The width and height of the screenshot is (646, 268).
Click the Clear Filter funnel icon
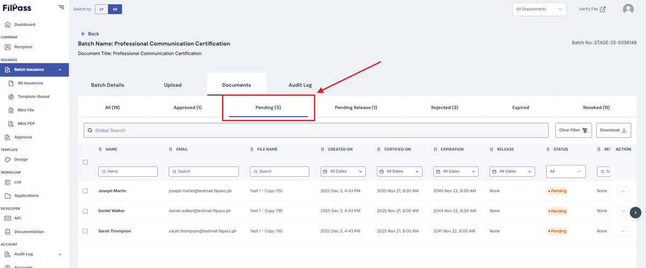coord(586,131)
